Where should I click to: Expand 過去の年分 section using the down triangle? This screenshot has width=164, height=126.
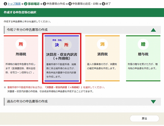tap(153, 101)
